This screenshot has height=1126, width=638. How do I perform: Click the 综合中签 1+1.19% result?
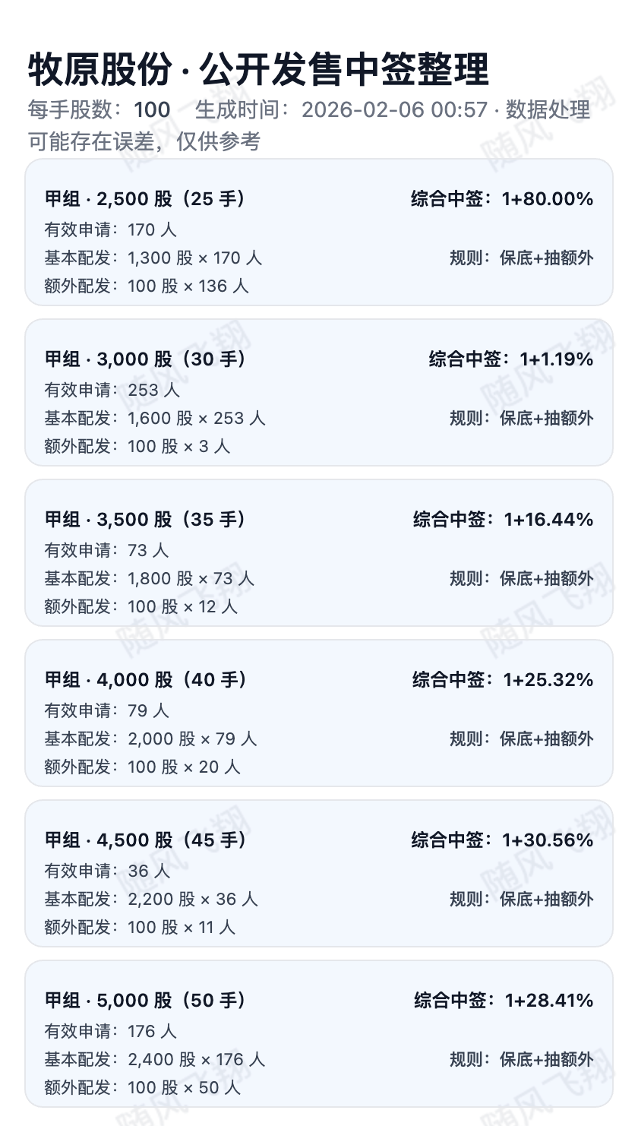tap(511, 359)
